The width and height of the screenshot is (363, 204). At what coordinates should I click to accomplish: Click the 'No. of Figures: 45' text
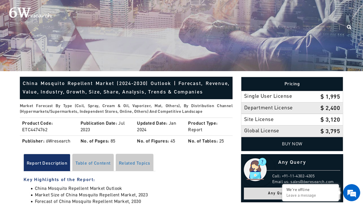tap(156, 141)
